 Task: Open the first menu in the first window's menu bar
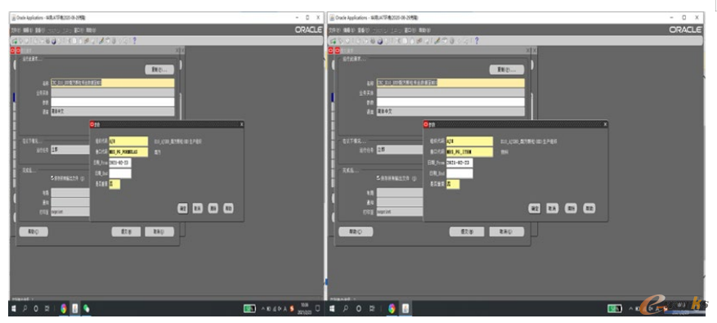point(16,30)
